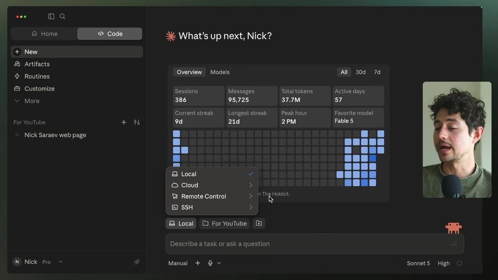Click the orange pixel creature mascot
This screenshot has height=280, width=498.
click(454, 227)
